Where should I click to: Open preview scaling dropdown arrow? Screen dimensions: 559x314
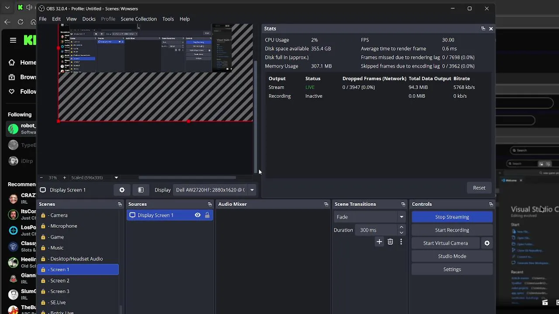[x=116, y=177]
